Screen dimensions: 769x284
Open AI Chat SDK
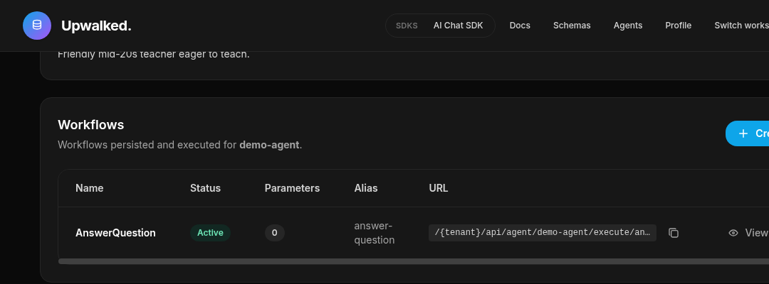click(x=458, y=26)
